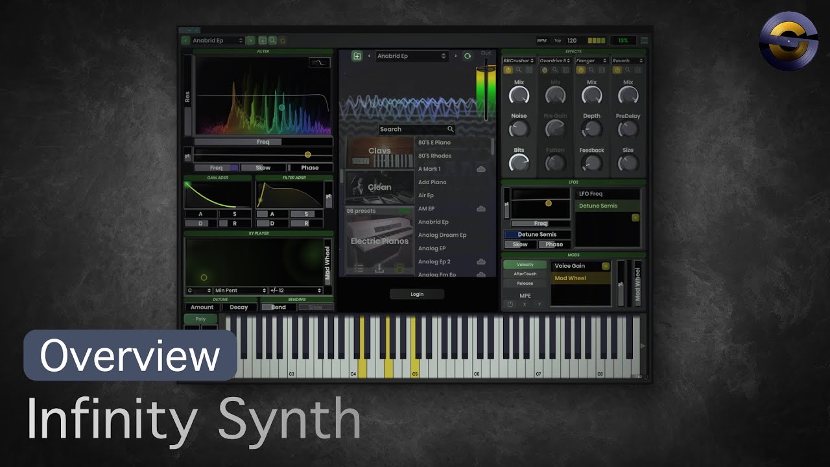The height and width of the screenshot is (467, 830).
Task: Enable Bend in Bending section
Action: click(278, 307)
